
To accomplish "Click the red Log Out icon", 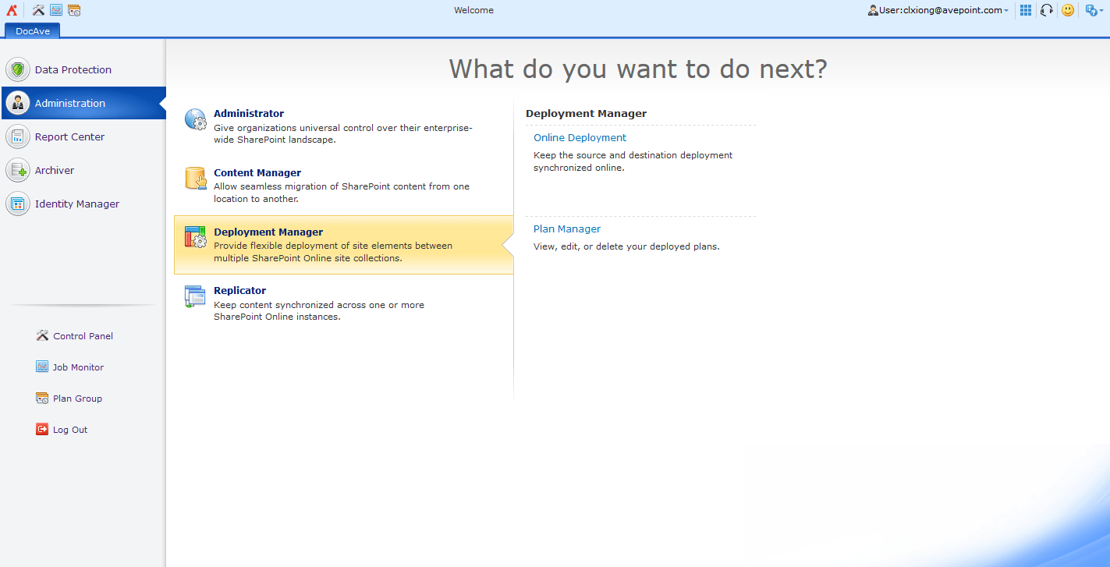I will tap(42, 429).
